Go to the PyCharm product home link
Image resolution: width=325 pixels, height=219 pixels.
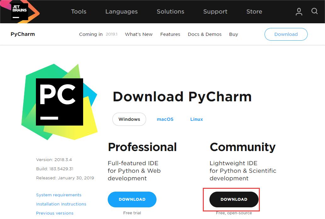pyautogui.click(x=23, y=34)
